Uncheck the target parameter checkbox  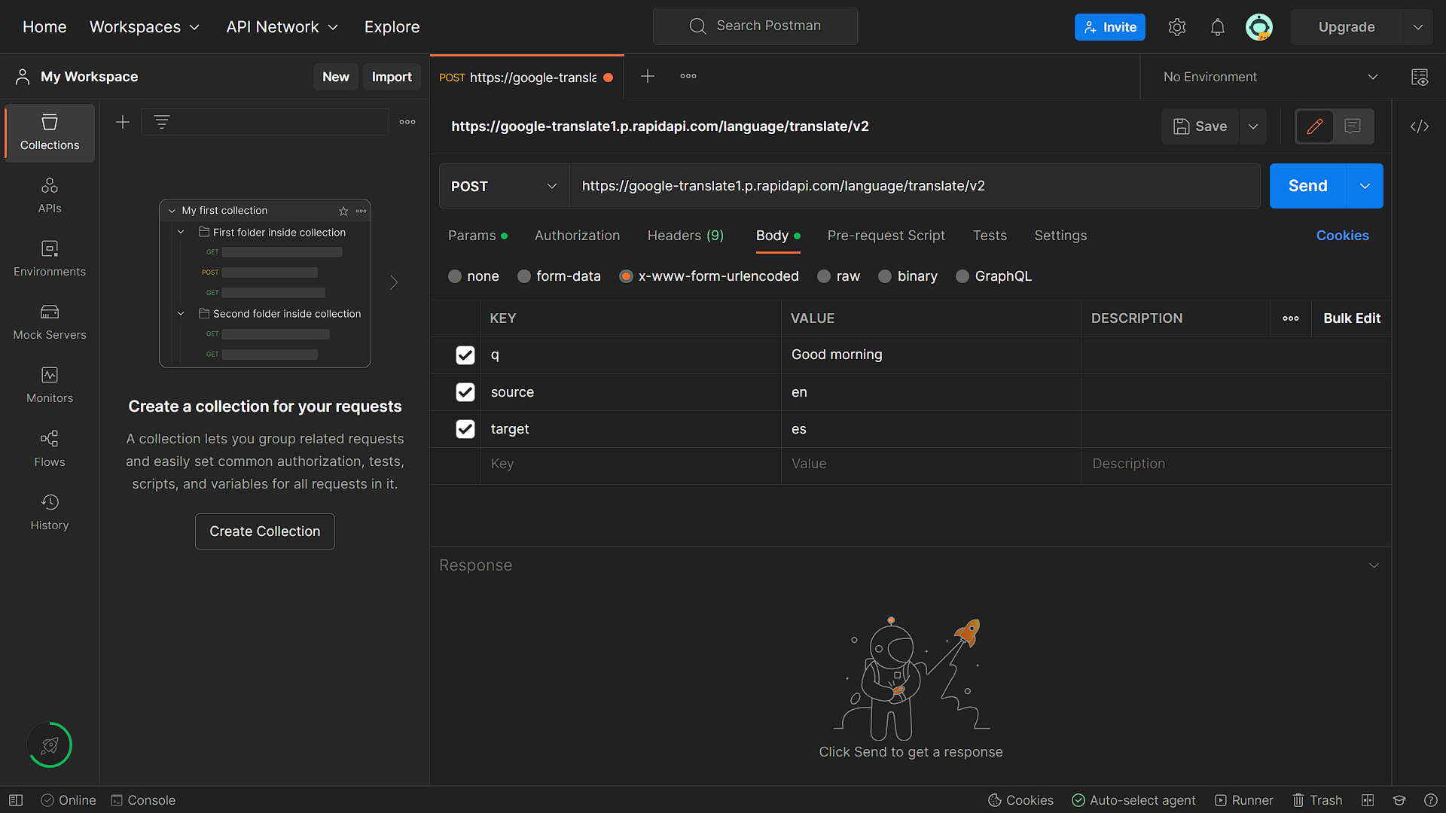pos(465,429)
